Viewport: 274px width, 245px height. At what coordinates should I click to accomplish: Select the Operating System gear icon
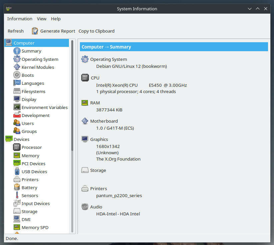click(x=17, y=59)
